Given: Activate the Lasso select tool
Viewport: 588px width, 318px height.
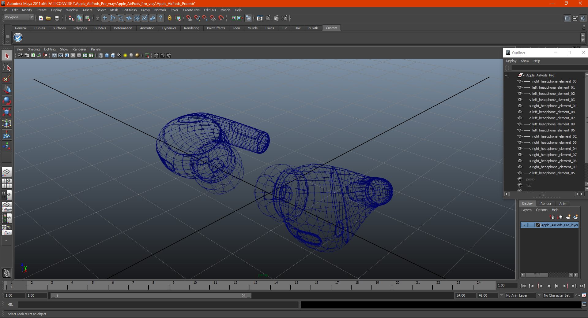Looking at the screenshot, I should coord(7,67).
